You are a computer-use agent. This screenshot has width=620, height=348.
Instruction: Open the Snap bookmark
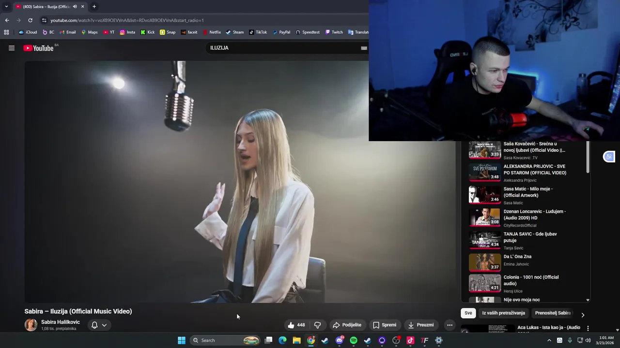point(168,32)
